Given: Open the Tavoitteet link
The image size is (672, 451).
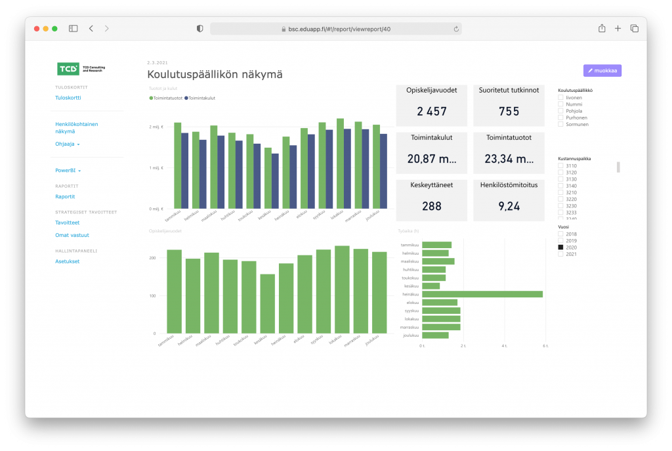Looking at the screenshot, I should point(68,223).
